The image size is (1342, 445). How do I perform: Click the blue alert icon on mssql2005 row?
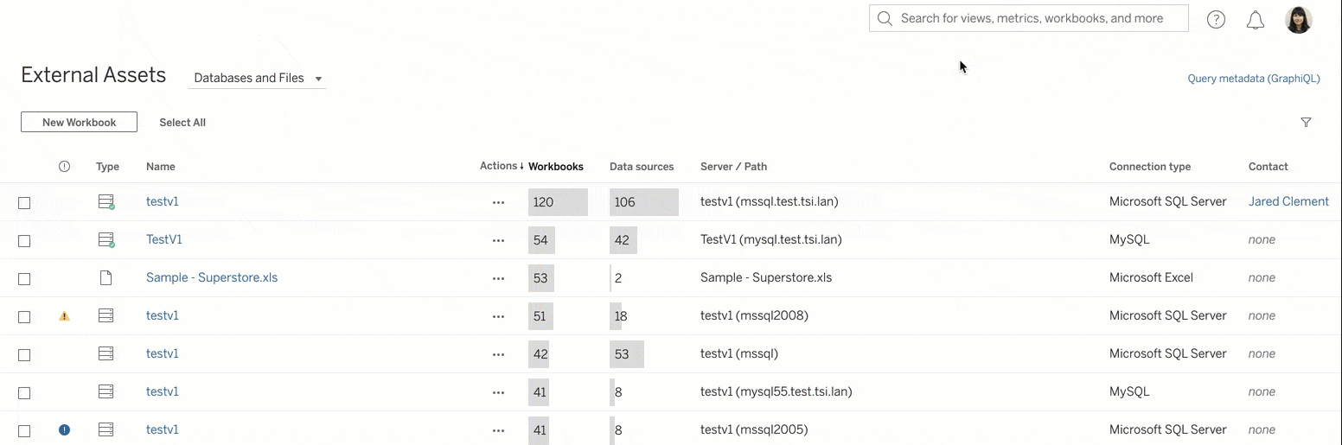click(x=64, y=429)
